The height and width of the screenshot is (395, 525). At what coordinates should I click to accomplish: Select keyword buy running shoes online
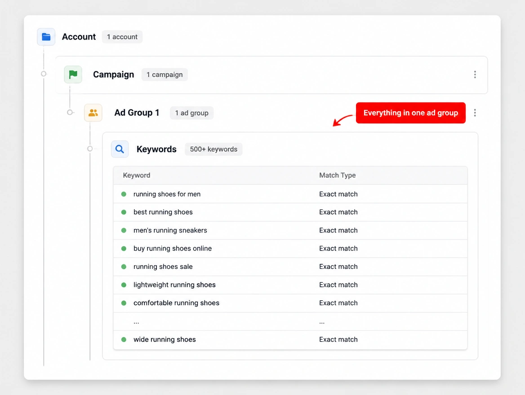tap(173, 249)
